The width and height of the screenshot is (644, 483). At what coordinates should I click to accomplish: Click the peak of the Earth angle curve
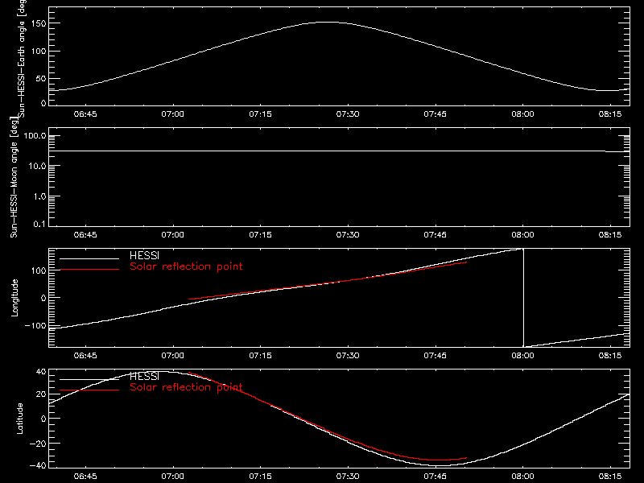[328, 23]
